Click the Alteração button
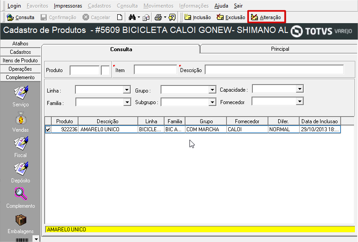 266,17
